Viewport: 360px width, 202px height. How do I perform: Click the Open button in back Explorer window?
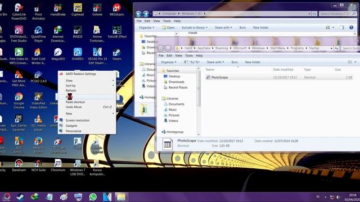tap(168, 27)
